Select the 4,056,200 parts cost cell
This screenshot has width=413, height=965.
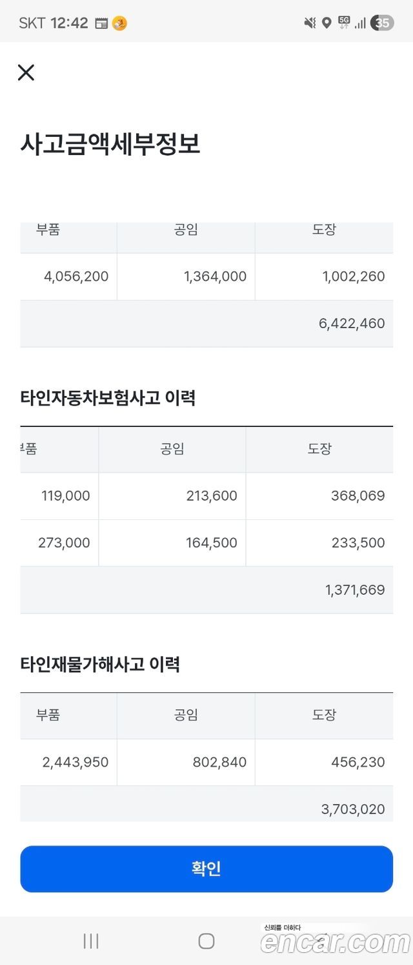pyautogui.click(x=68, y=276)
